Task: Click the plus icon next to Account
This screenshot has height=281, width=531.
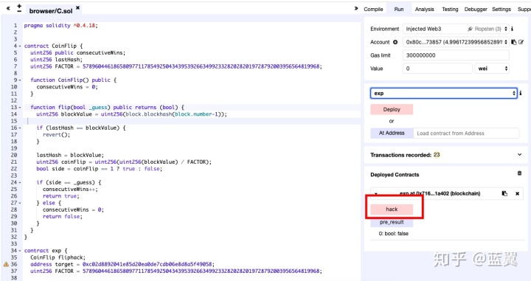Action: pyautogui.click(x=395, y=42)
